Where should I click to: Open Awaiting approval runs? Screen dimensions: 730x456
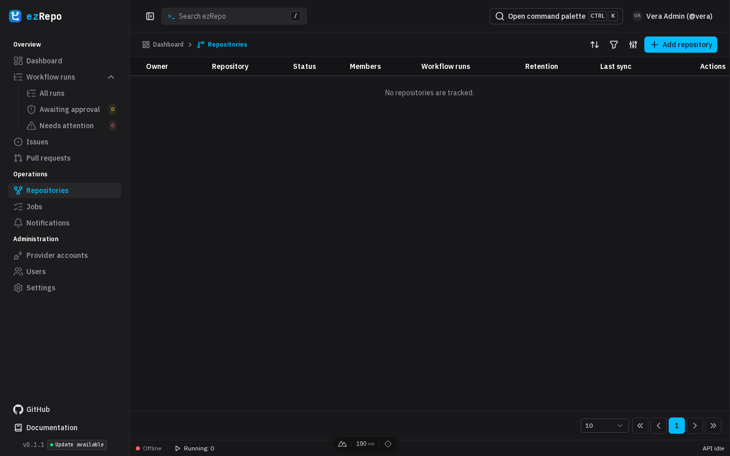point(71,109)
